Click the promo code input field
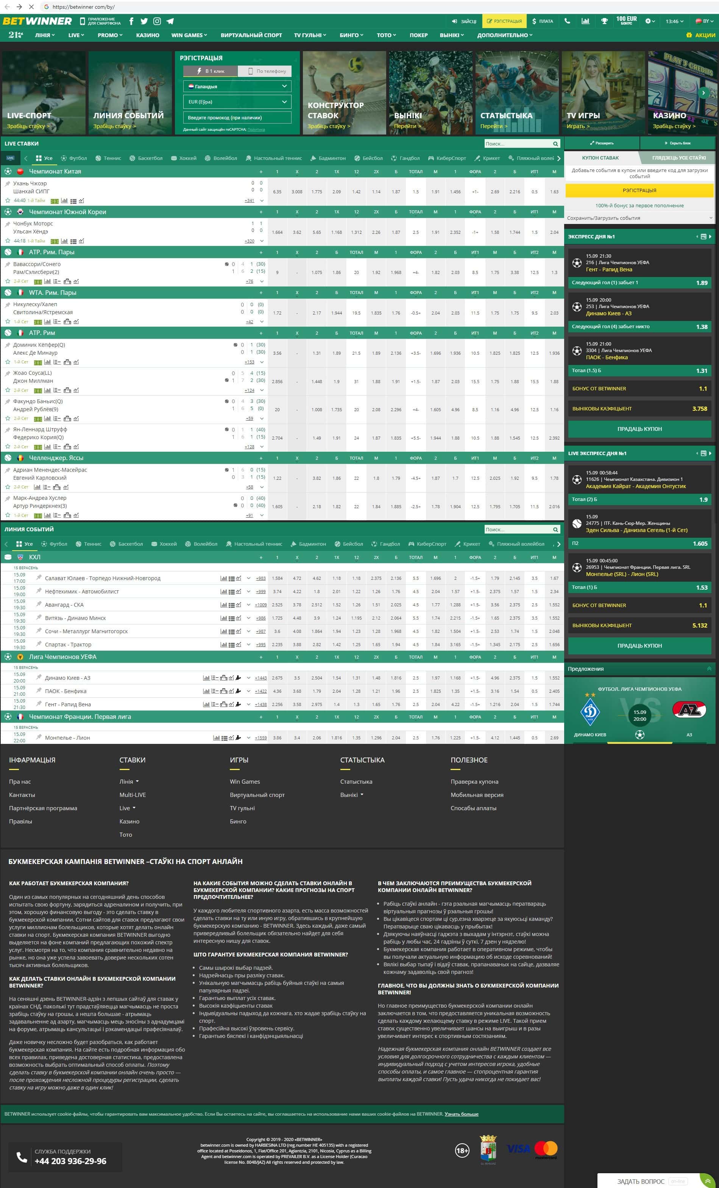This screenshot has height=1188, width=719. click(x=237, y=117)
